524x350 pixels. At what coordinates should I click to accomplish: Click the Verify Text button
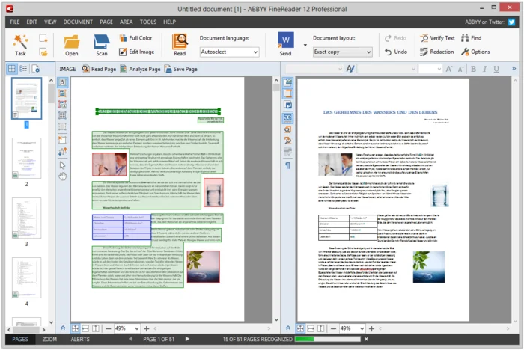click(x=436, y=37)
